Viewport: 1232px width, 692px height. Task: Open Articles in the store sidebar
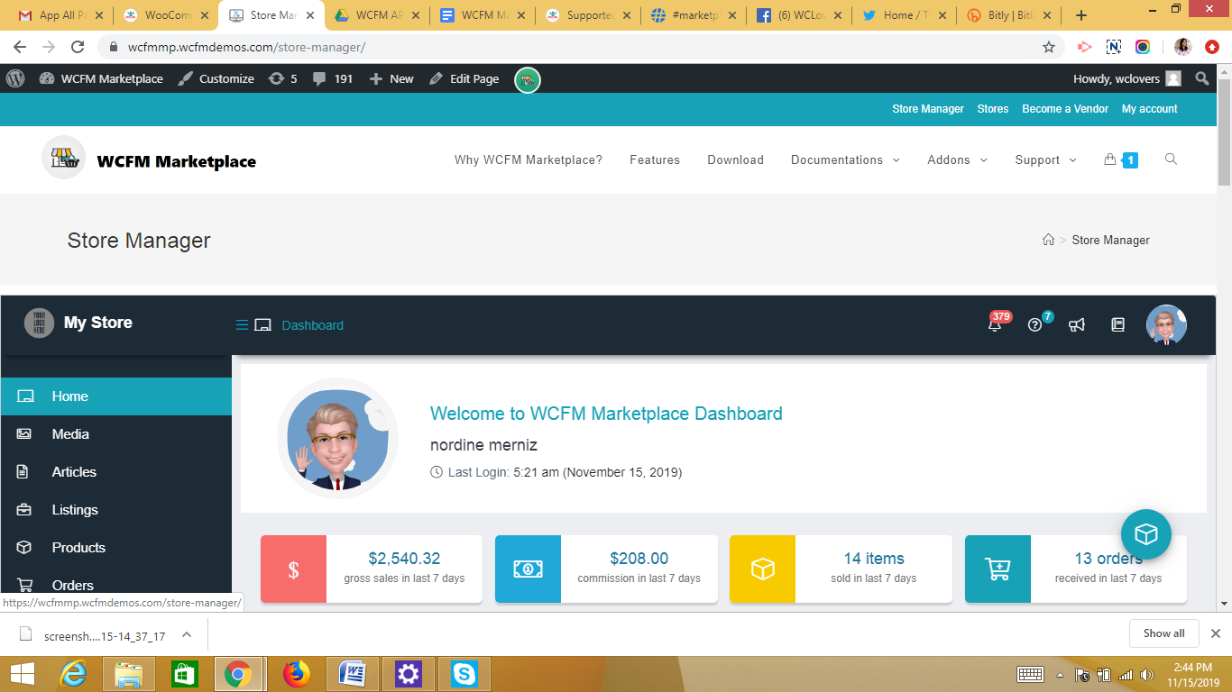116,472
